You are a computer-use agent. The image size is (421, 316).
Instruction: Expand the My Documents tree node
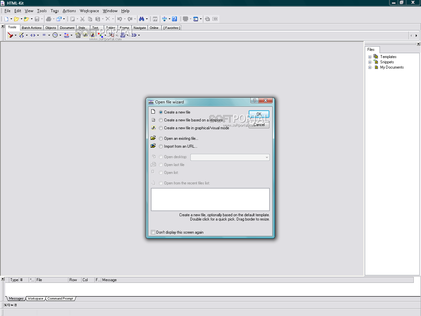(x=370, y=67)
